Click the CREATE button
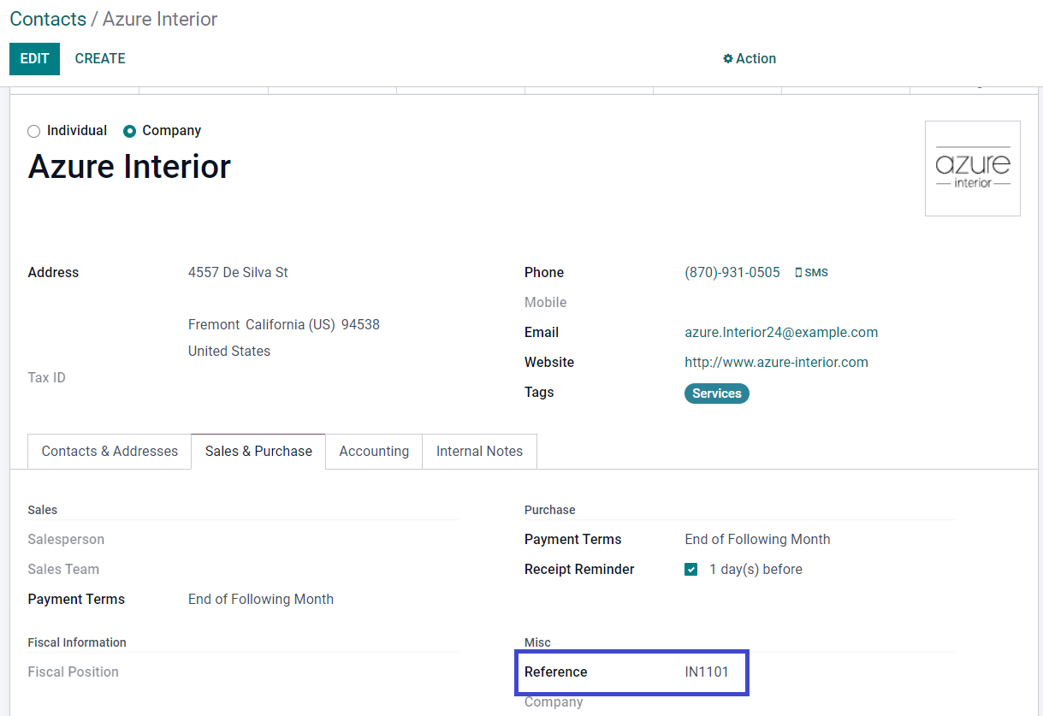This screenshot has width=1043, height=716. [x=100, y=58]
